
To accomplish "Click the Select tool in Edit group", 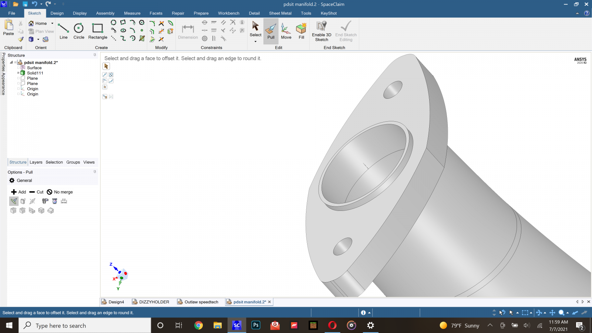I will [255, 29].
